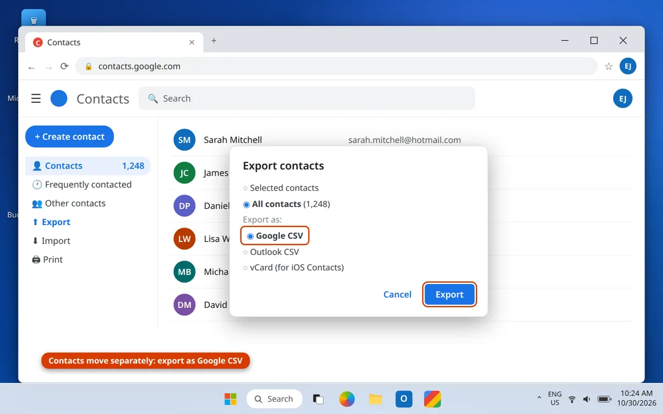
Task: Open Contacts list in the sidebar
Action: pyautogui.click(x=88, y=166)
